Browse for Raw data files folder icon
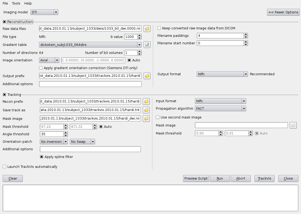Screen dimensions: 301x214 tap(147, 29)
